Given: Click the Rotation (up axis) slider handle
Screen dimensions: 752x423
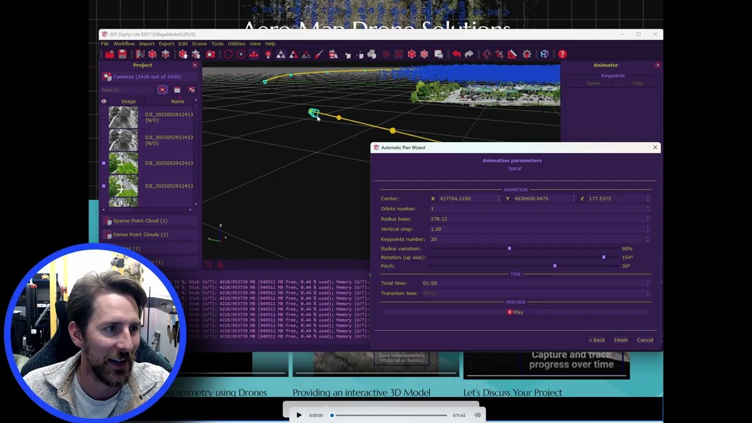Looking at the screenshot, I should pos(603,257).
